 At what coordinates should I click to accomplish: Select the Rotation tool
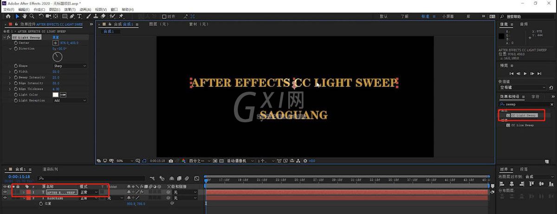[40, 16]
